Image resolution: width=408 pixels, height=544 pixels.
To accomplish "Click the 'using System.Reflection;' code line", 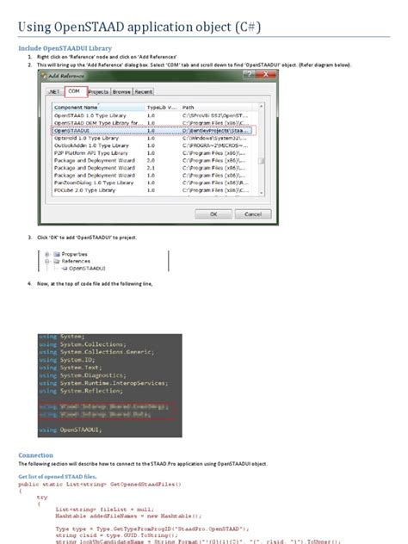I will click(x=81, y=391).
